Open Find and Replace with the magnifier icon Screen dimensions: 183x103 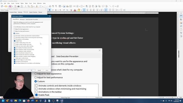(50, 6)
